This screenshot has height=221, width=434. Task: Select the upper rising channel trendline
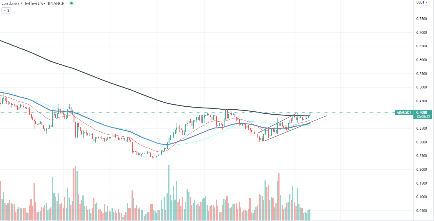pos(277,124)
